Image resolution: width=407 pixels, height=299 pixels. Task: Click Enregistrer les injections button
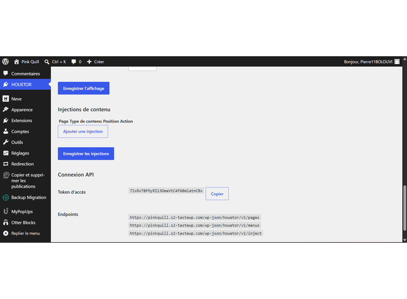86,154
